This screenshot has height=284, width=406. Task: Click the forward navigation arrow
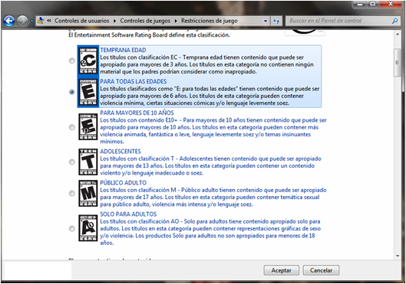22,21
